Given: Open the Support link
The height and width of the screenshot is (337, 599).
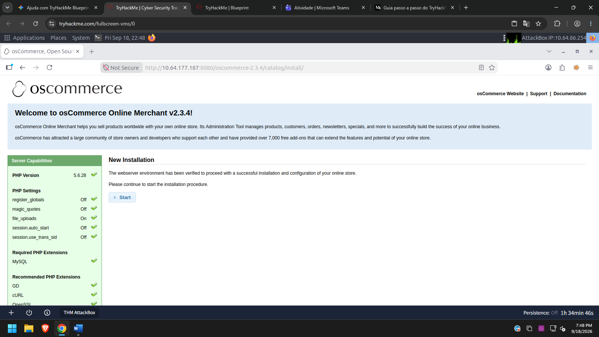Looking at the screenshot, I should (x=538, y=94).
